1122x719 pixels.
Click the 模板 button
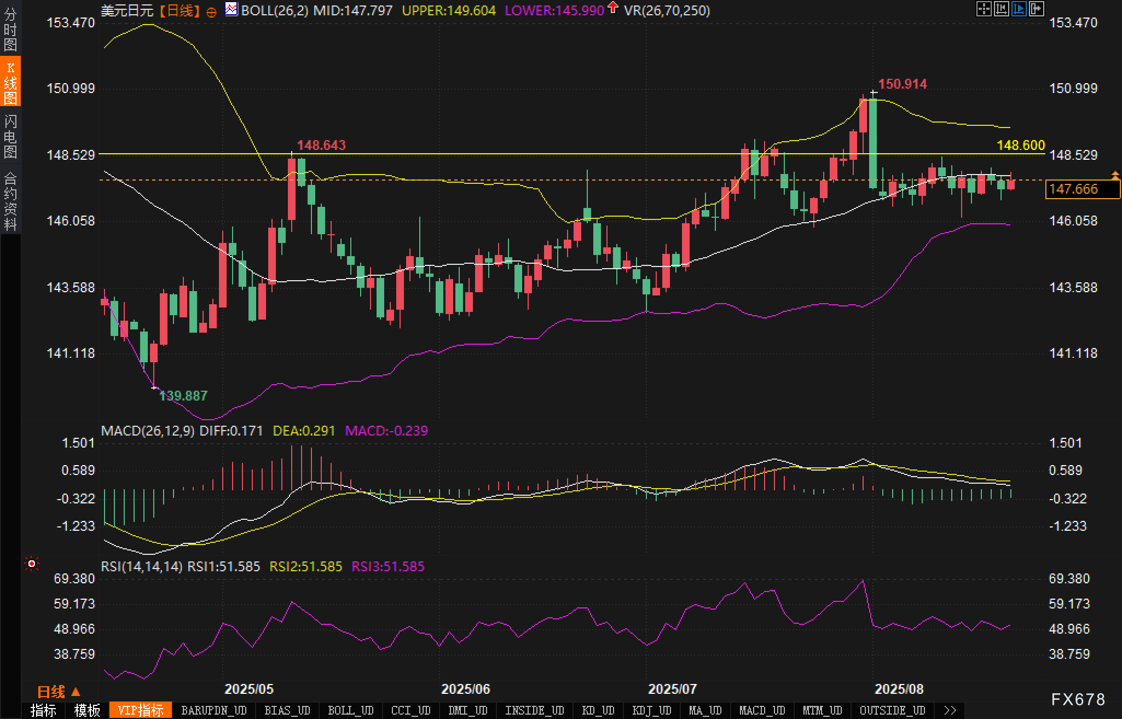pyautogui.click(x=87, y=710)
